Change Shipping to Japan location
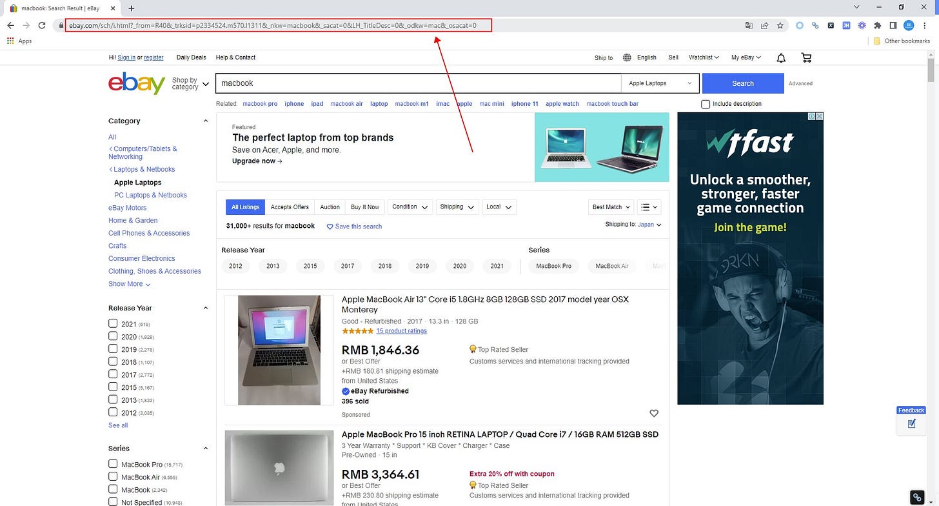The height and width of the screenshot is (506, 939). pyautogui.click(x=649, y=225)
